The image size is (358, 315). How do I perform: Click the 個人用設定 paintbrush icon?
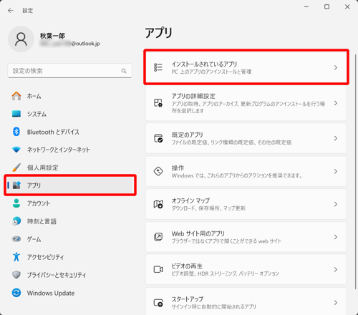click(x=16, y=168)
